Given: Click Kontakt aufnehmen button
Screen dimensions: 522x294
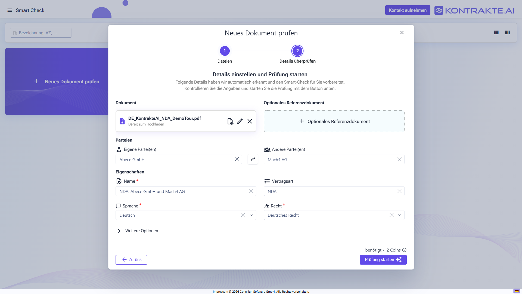Looking at the screenshot, I should pyautogui.click(x=408, y=10).
